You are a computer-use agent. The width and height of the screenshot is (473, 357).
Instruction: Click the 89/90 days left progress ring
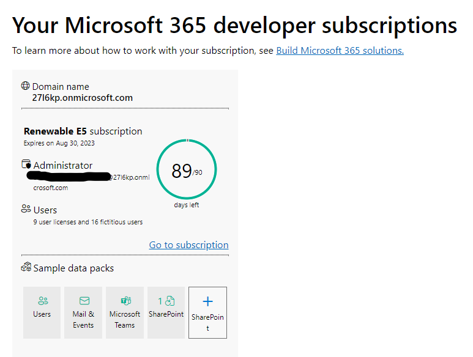(x=187, y=169)
